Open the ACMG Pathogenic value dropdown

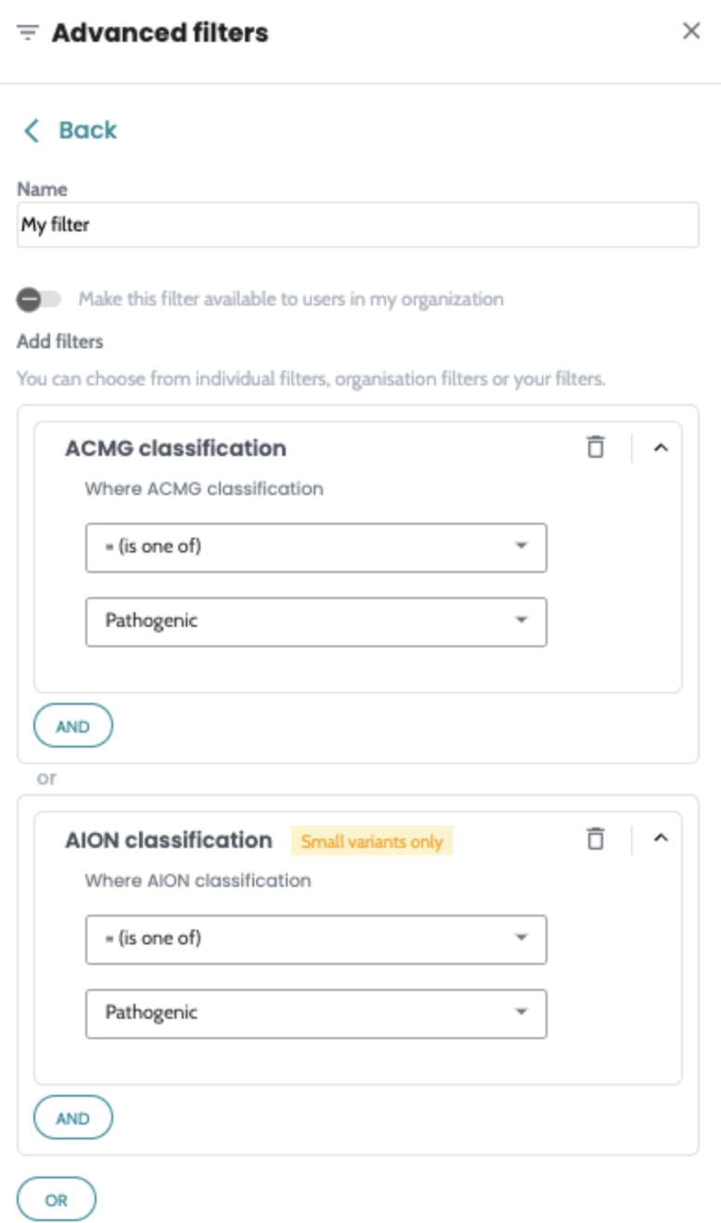point(315,621)
